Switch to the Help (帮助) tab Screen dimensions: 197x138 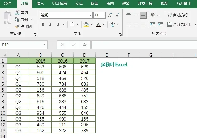click(x=164, y=3)
